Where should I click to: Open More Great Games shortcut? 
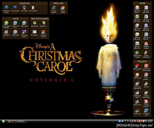tap(24, 34)
